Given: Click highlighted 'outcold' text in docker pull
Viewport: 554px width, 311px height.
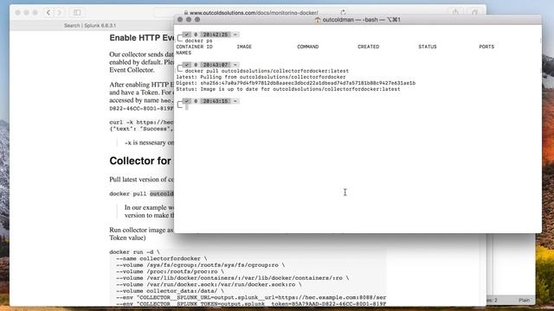Looking at the screenshot, I should [162, 194].
